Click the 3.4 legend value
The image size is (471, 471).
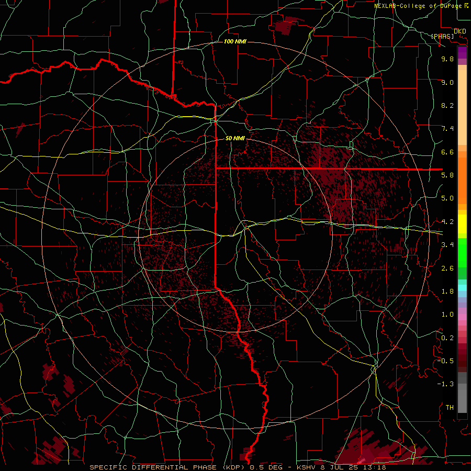[447, 245]
